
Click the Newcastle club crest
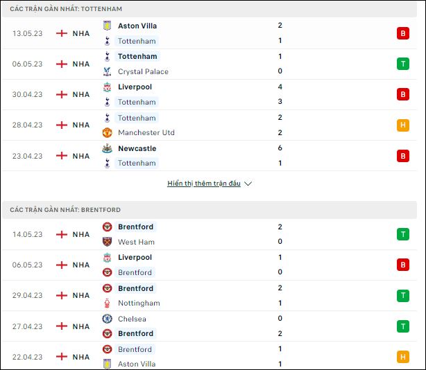(x=107, y=148)
